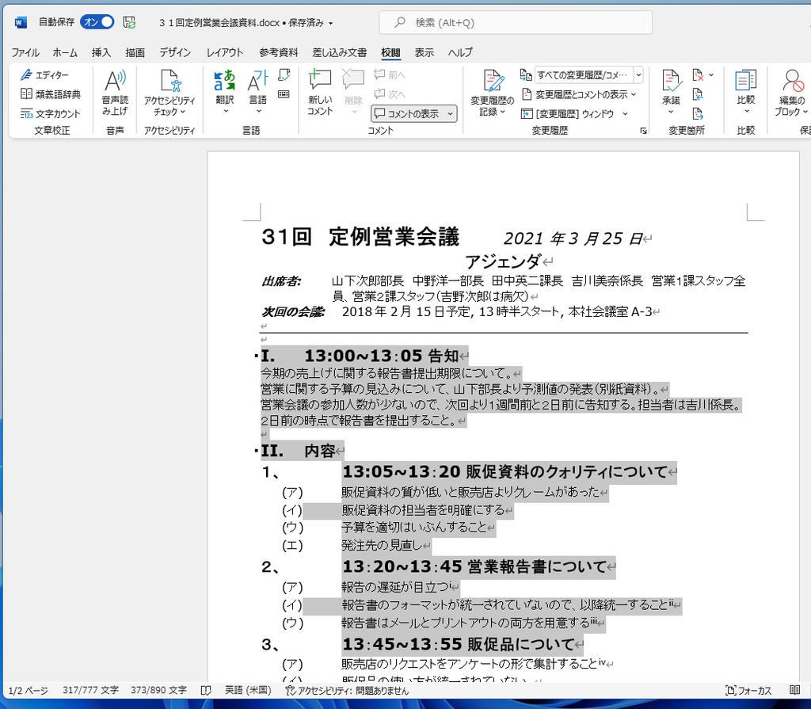Click the reject change icon

(x=698, y=75)
